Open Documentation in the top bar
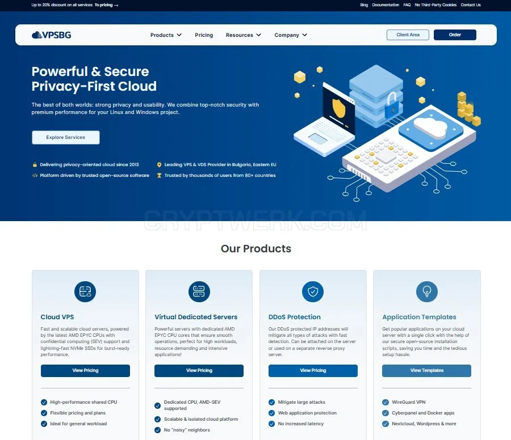This screenshot has width=511, height=440. [x=386, y=5]
